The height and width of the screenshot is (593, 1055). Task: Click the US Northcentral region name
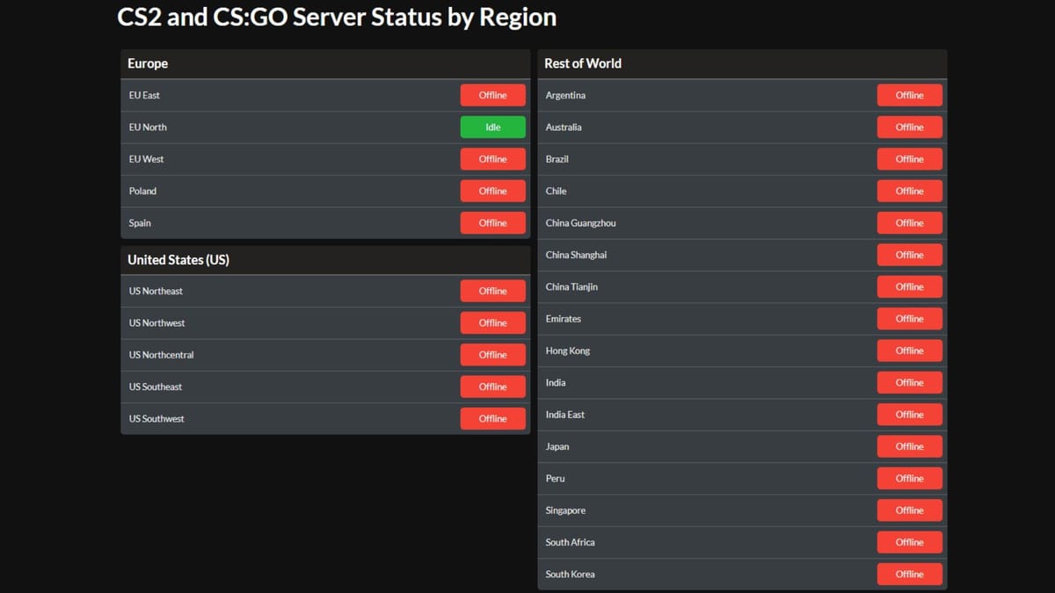(161, 355)
